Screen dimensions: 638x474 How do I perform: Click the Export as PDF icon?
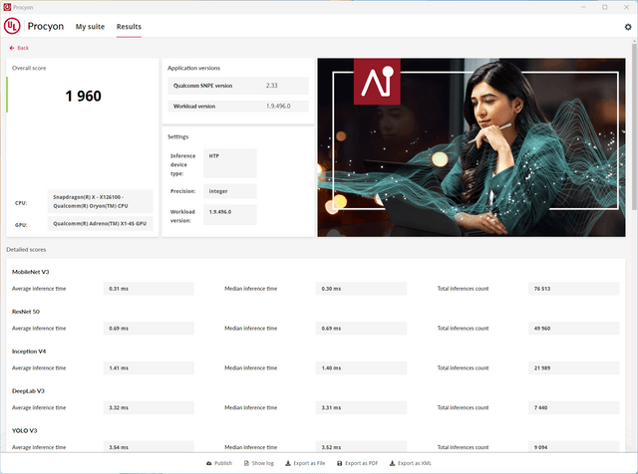coord(339,463)
